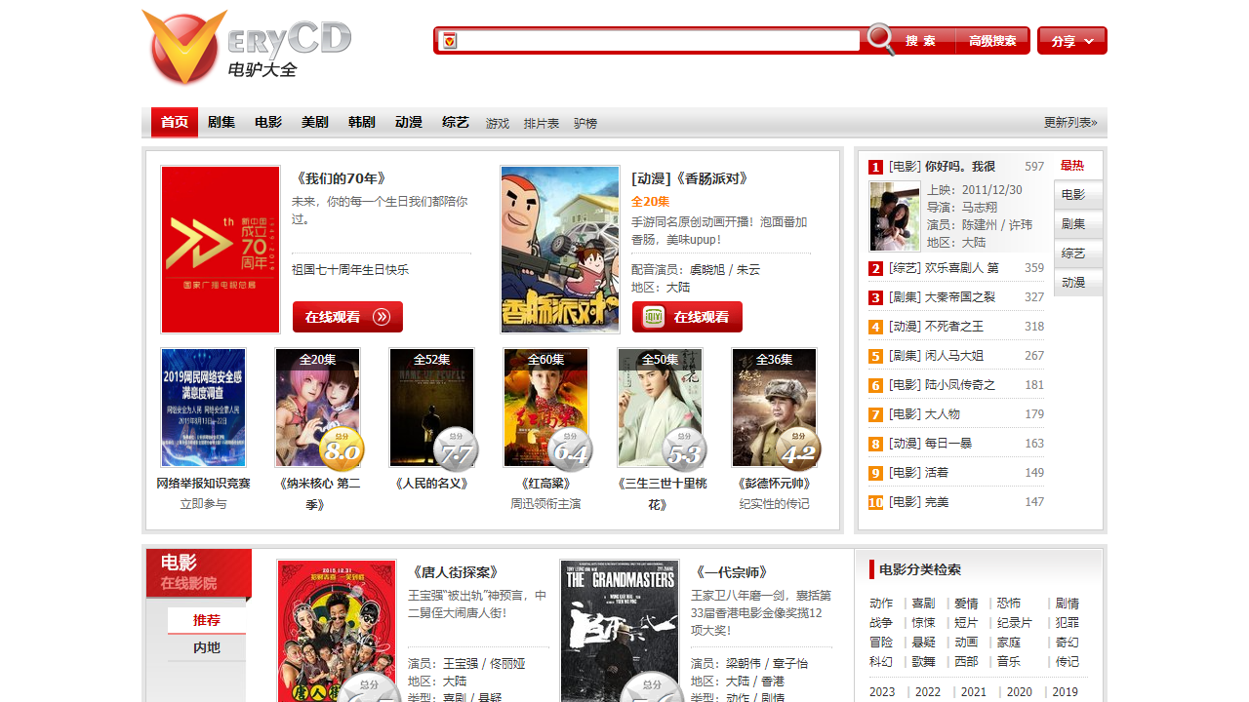Open ranked title 大秦帝国之裂
The height and width of the screenshot is (702, 1249).
(960, 297)
